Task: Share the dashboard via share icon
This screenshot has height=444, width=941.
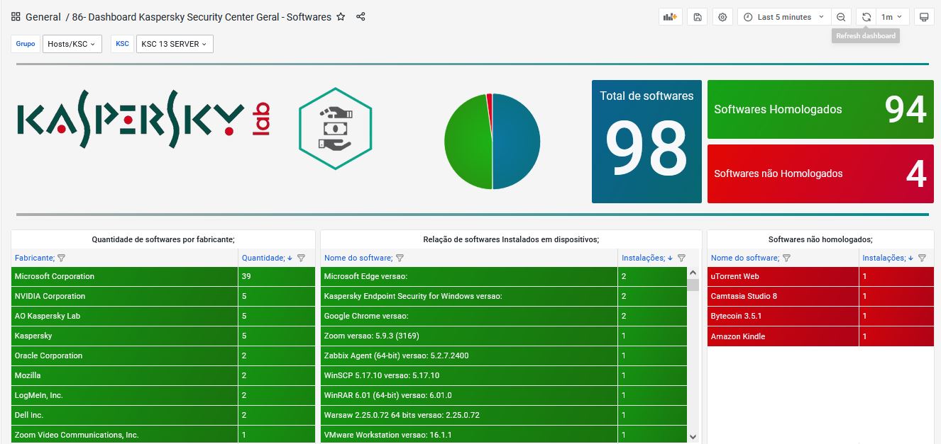Action: tap(361, 16)
